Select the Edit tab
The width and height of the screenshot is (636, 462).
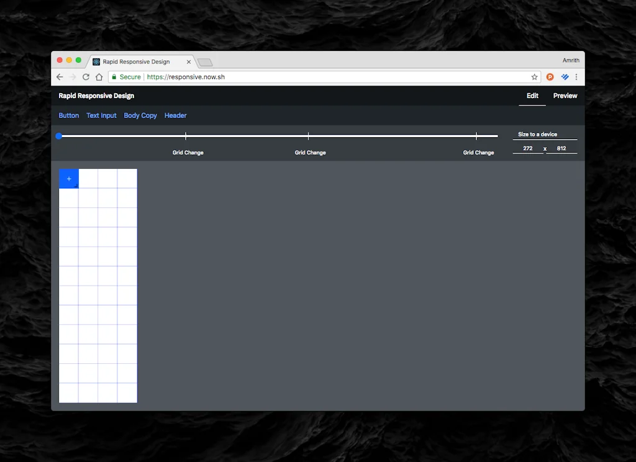[x=532, y=96]
